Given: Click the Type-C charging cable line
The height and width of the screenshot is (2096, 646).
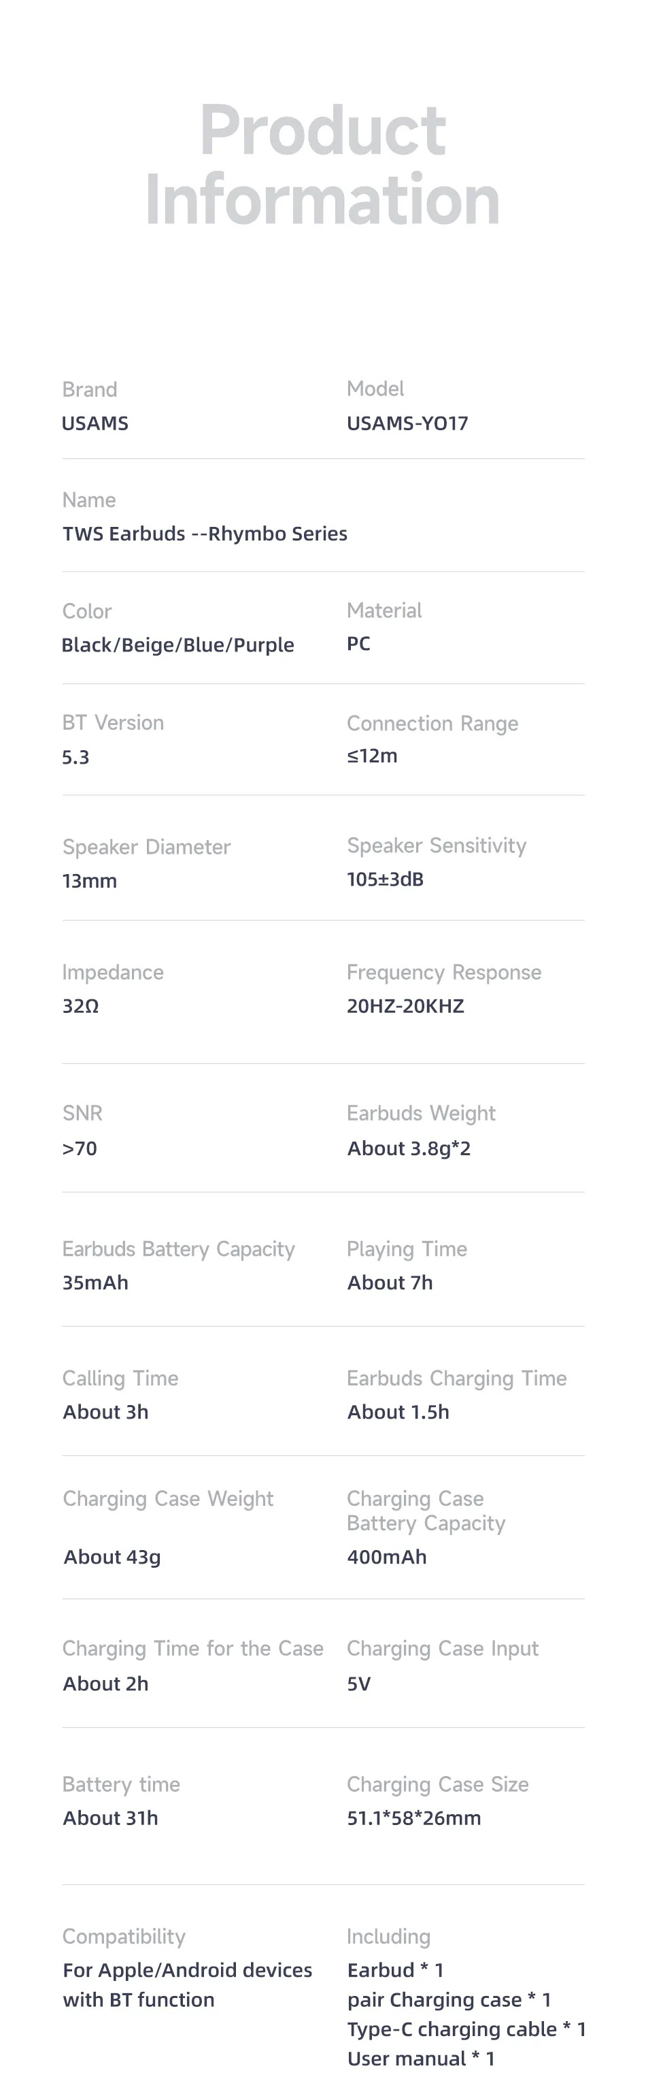Looking at the screenshot, I should pyautogui.click(x=466, y=2029).
